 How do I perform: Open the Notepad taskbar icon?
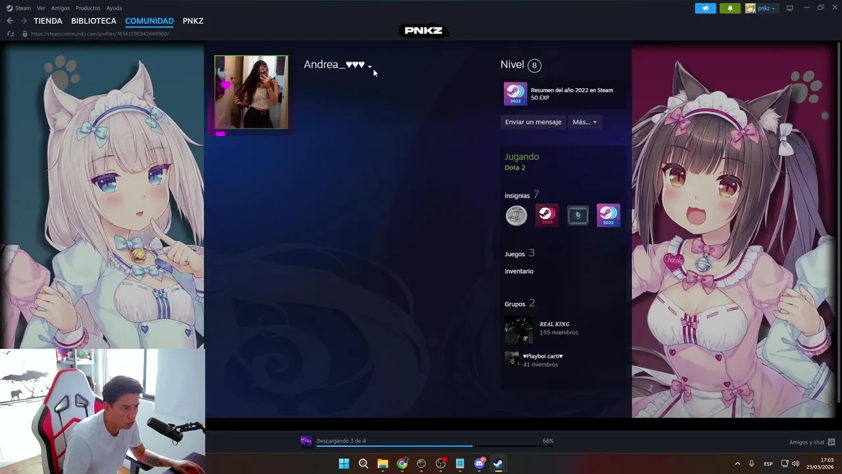460,463
